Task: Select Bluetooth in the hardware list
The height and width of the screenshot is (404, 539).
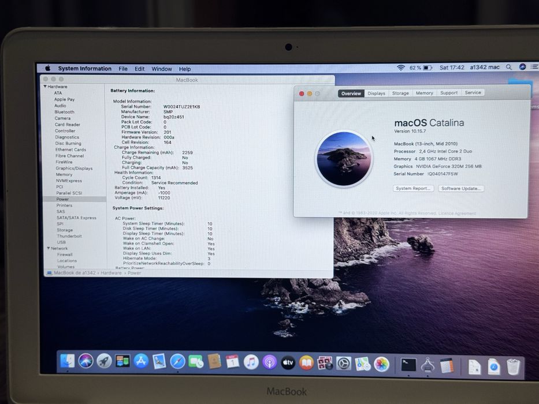Action: coord(64,112)
